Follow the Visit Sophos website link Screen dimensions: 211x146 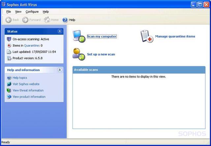click(x=26, y=84)
